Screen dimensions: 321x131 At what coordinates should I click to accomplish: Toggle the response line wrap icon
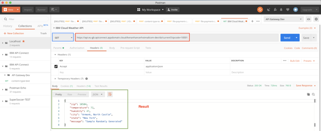(x=110, y=94)
